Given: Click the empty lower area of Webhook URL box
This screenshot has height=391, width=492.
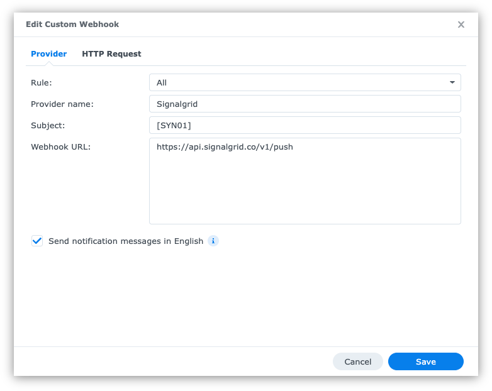Looking at the screenshot, I should (x=305, y=195).
